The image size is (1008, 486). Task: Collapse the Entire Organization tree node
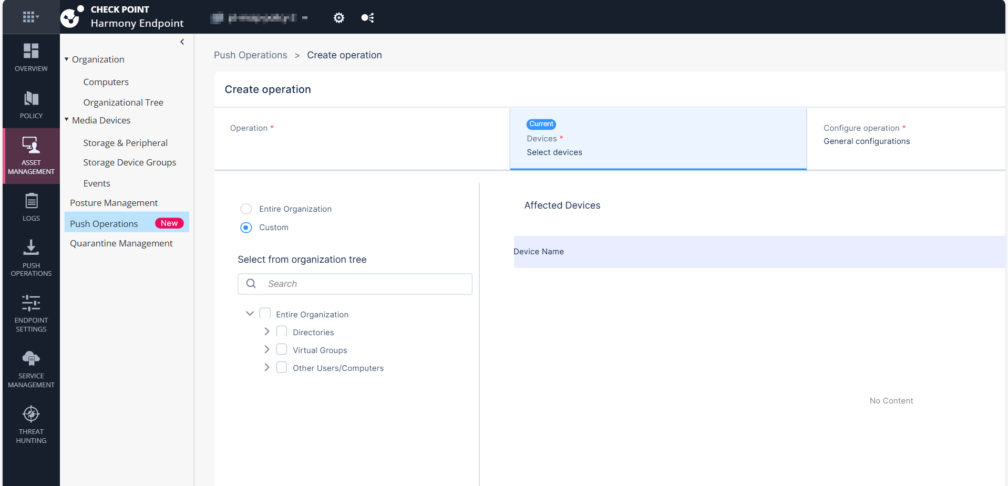pyautogui.click(x=250, y=314)
